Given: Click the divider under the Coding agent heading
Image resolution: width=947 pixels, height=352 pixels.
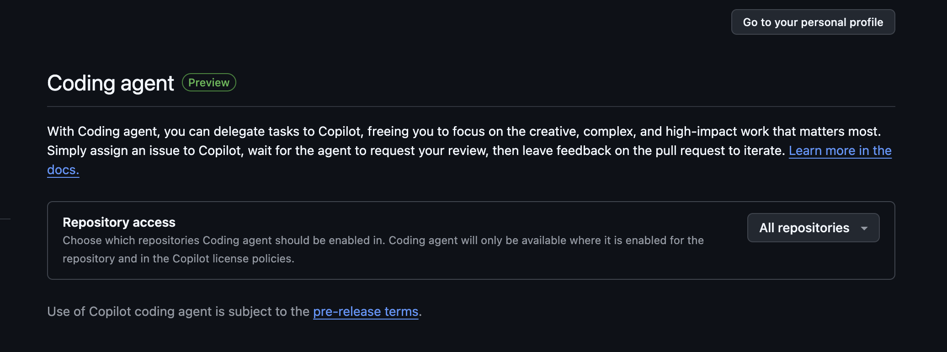Looking at the screenshot, I should point(471,106).
